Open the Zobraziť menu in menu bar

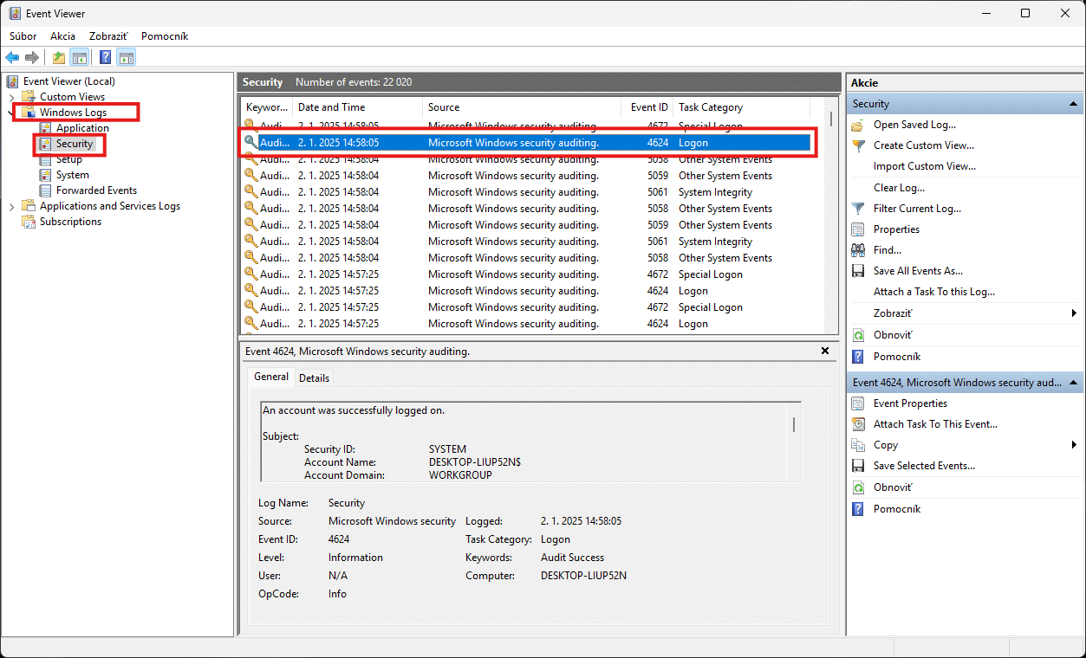(x=108, y=36)
